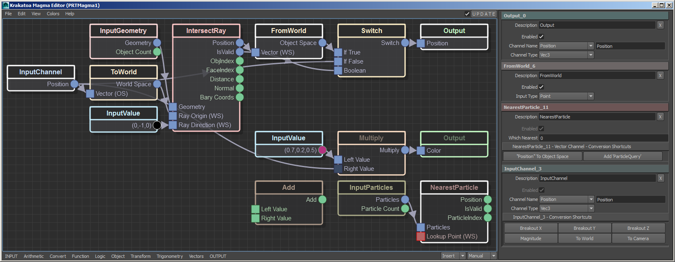Click the Magnitude button
The height and width of the screenshot is (262, 675).
point(531,238)
